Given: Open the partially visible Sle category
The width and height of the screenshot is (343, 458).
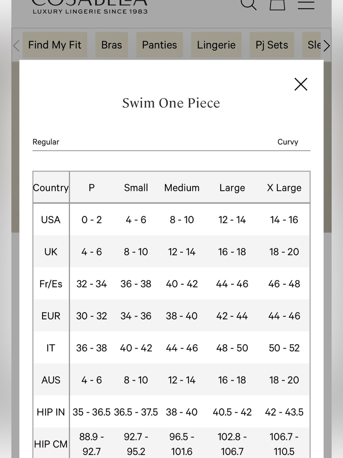Looking at the screenshot, I should [312, 45].
